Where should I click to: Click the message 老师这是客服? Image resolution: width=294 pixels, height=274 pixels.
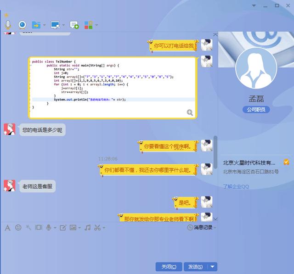tap(38, 186)
